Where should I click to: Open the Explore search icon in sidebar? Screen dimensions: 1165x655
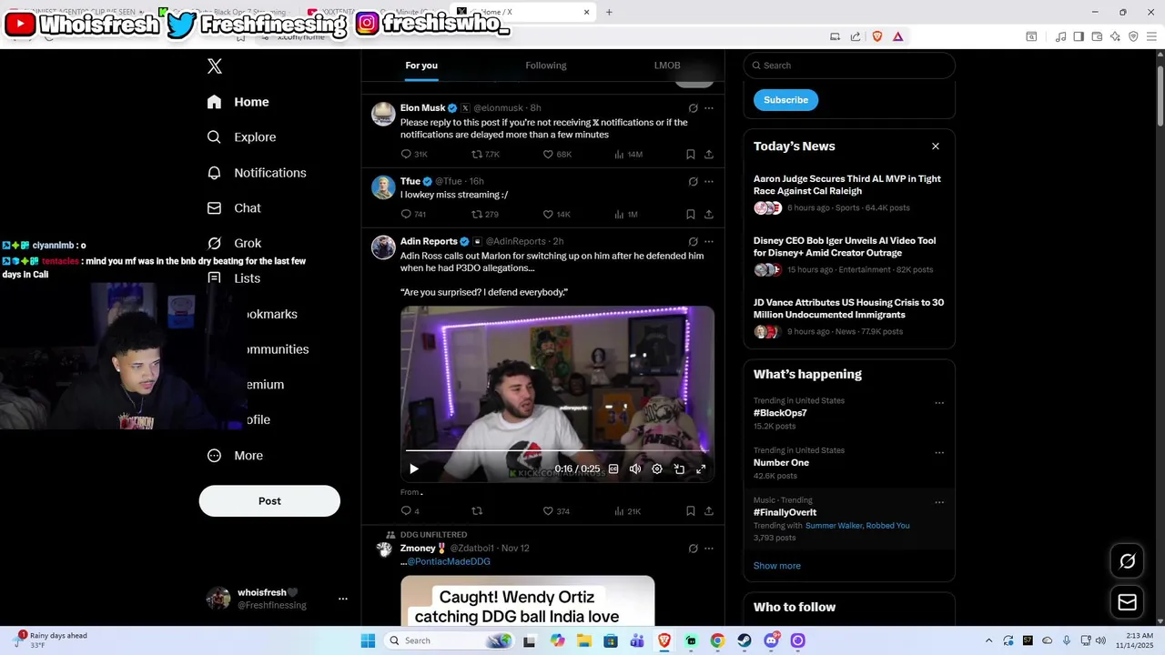[214, 137]
